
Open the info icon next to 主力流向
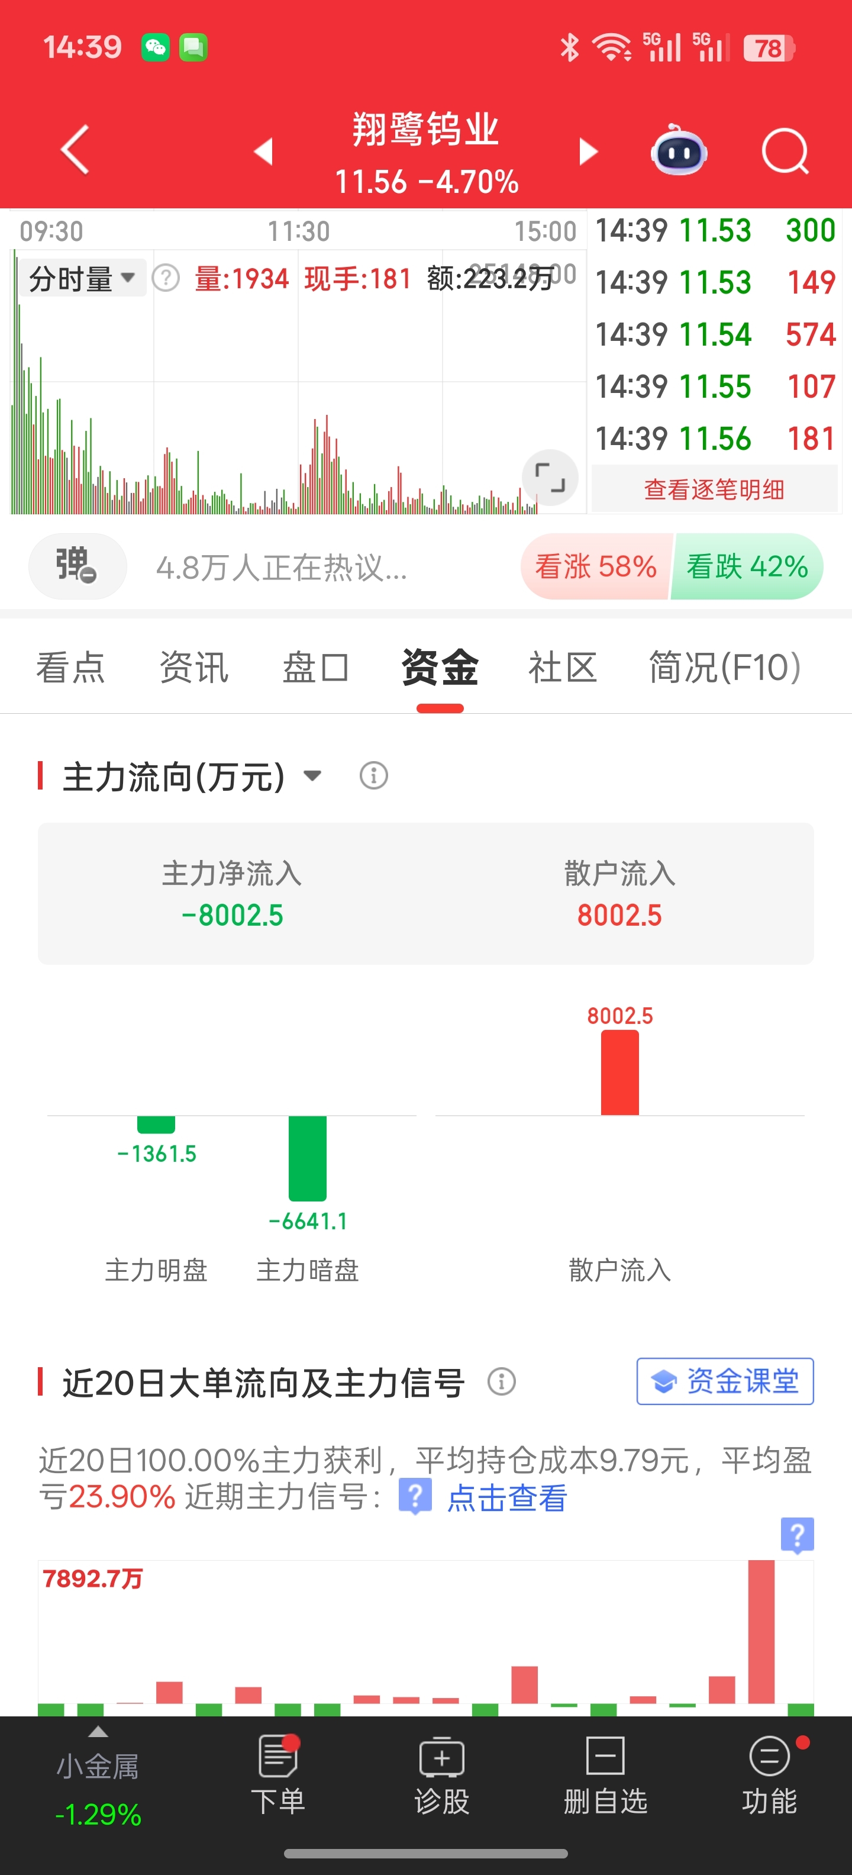(x=373, y=776)
